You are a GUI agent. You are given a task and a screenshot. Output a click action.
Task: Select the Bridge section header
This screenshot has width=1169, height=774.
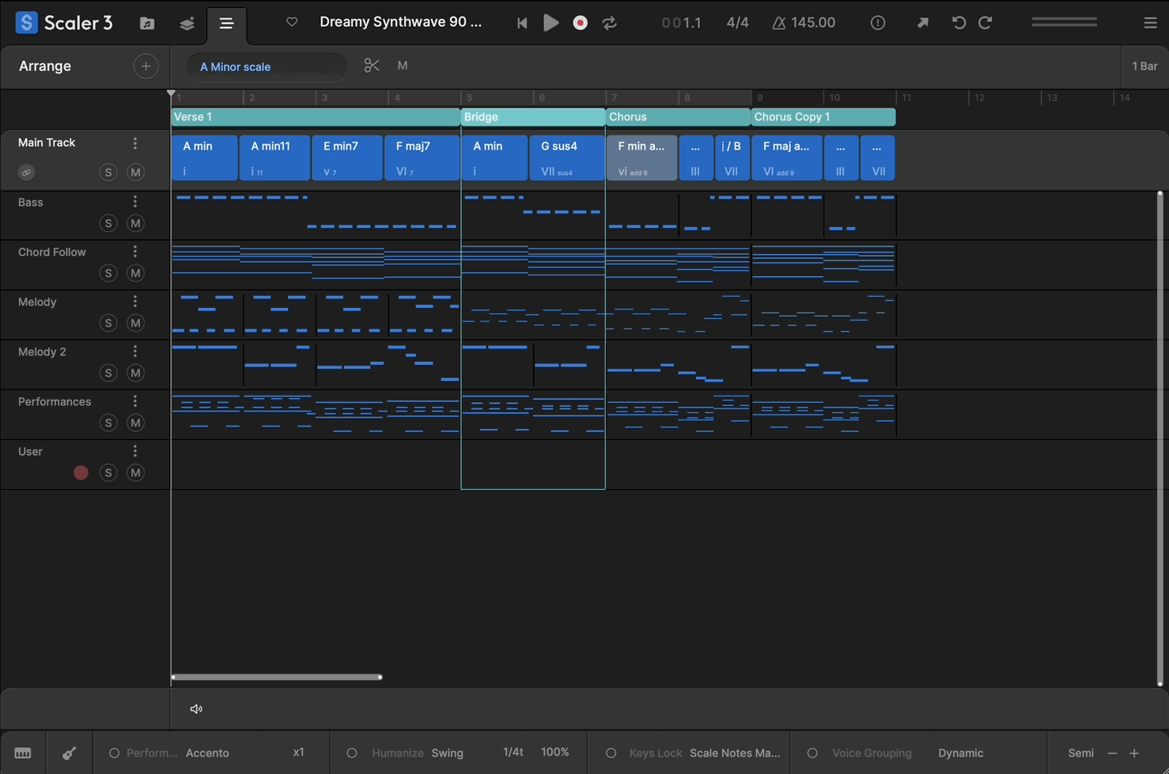click(x=532, y=117)
